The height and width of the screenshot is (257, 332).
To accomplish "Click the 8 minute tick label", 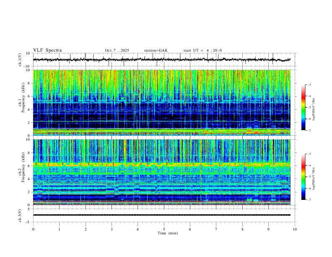I will tap(242, 229).
